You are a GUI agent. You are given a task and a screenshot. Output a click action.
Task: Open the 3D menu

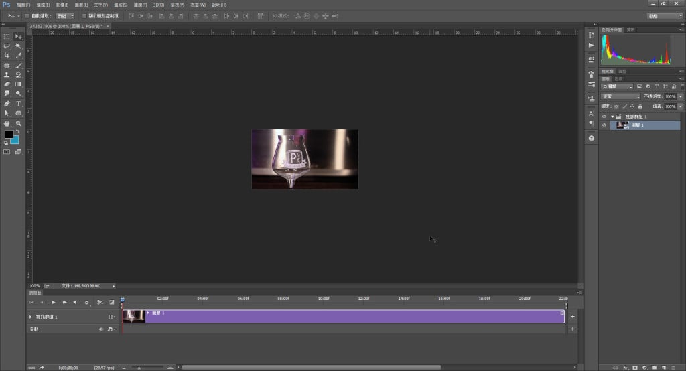158,5
